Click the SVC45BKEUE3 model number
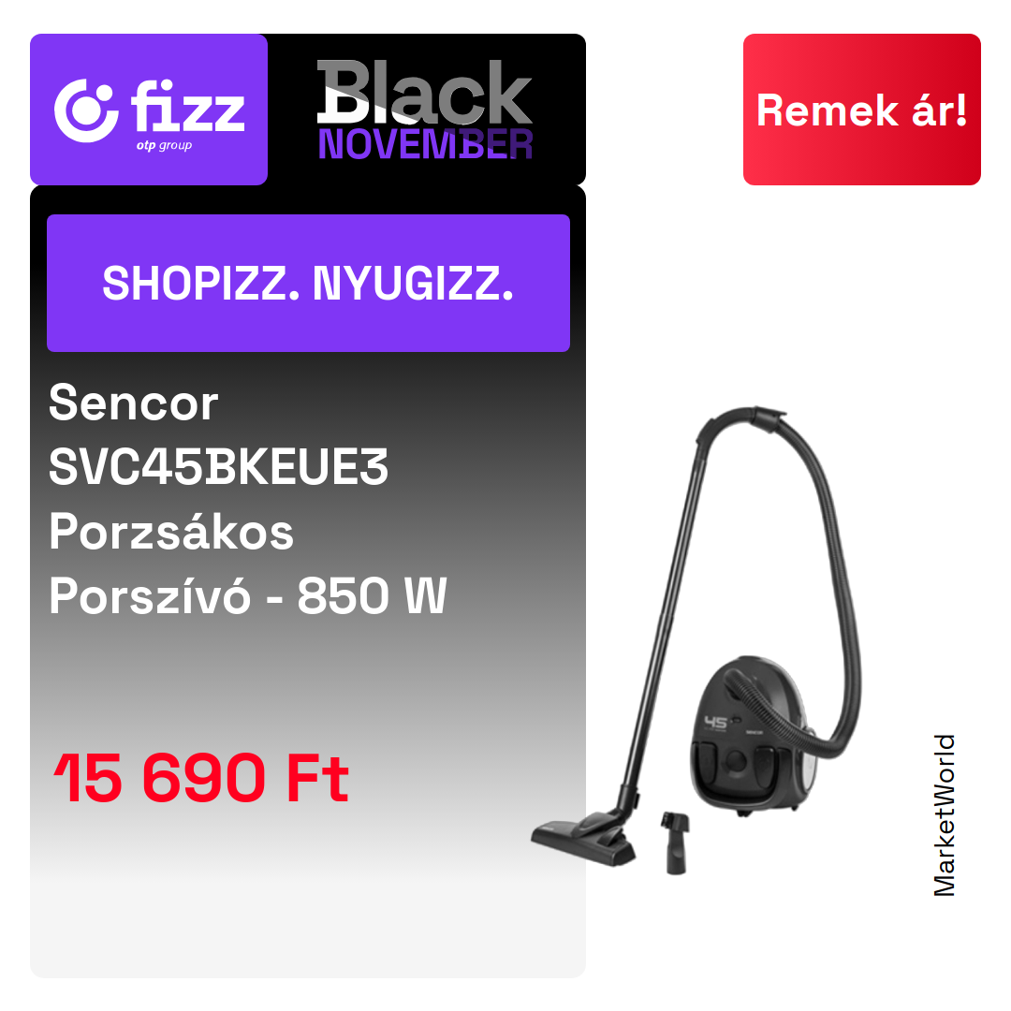The width and height of the screenshot is (1011, 1011). pos(218,467)
